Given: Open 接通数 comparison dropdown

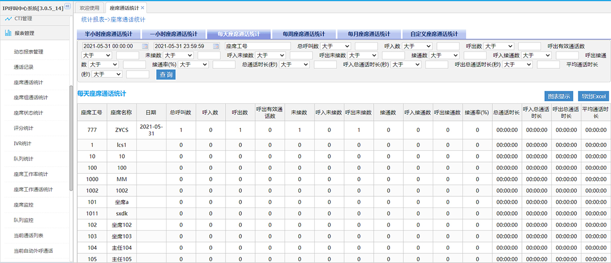Looking at the screenshot, I should 444,55.
